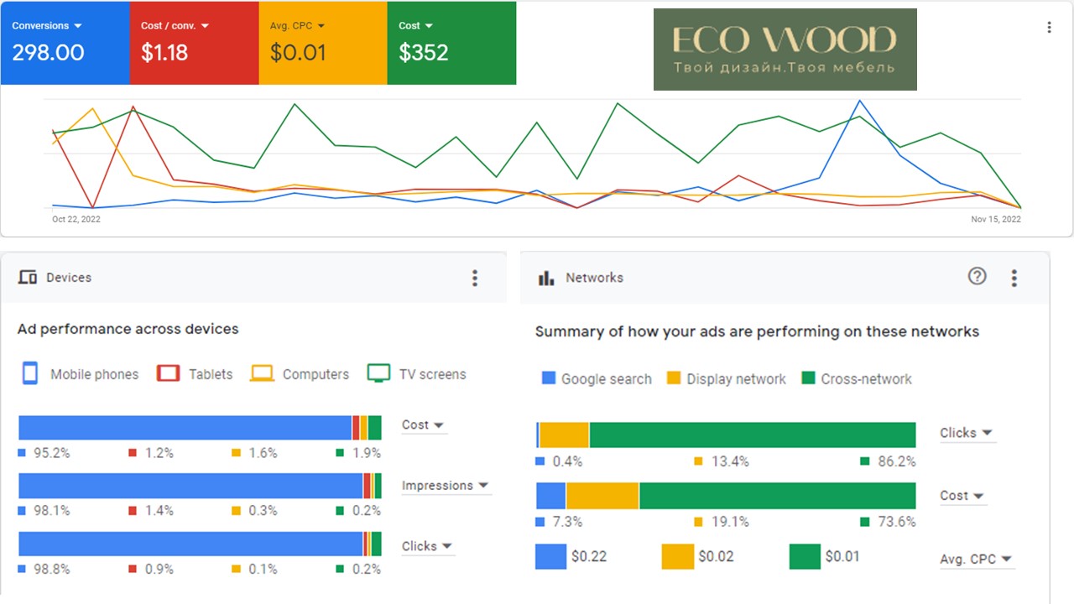This screenshot has width=1074, height=604.
Task: Click the green Cross-network segment in Clicks bar
Action: (x=752, y=435)
